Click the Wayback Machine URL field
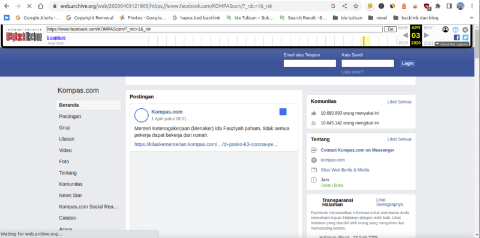The height and width of the screenshot is (238, 480). (215, 29)
